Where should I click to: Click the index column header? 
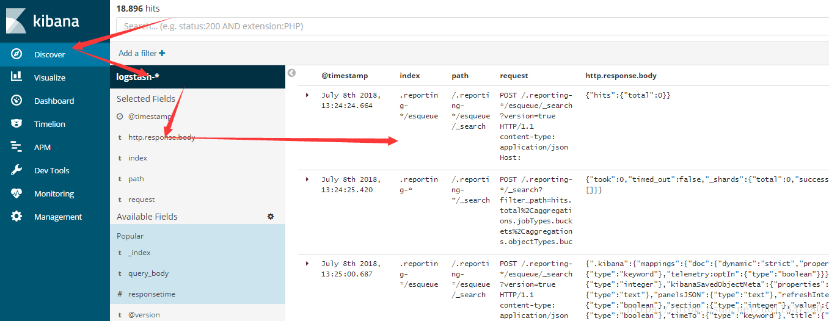(x=409, y=76)
